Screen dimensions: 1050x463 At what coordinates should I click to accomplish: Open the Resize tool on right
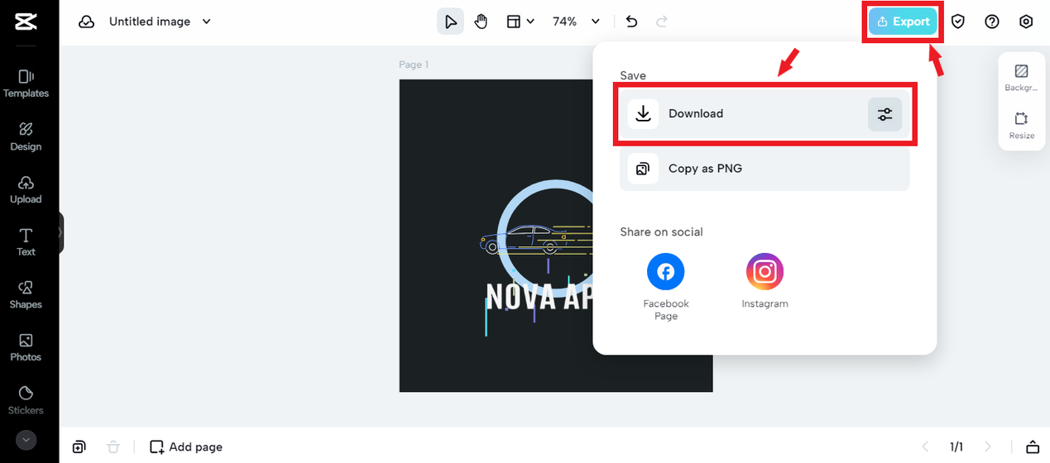click(1021, 126)
